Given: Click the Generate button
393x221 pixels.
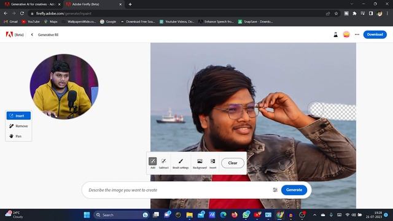Looking at the screenshot, I should click(294, 190).
